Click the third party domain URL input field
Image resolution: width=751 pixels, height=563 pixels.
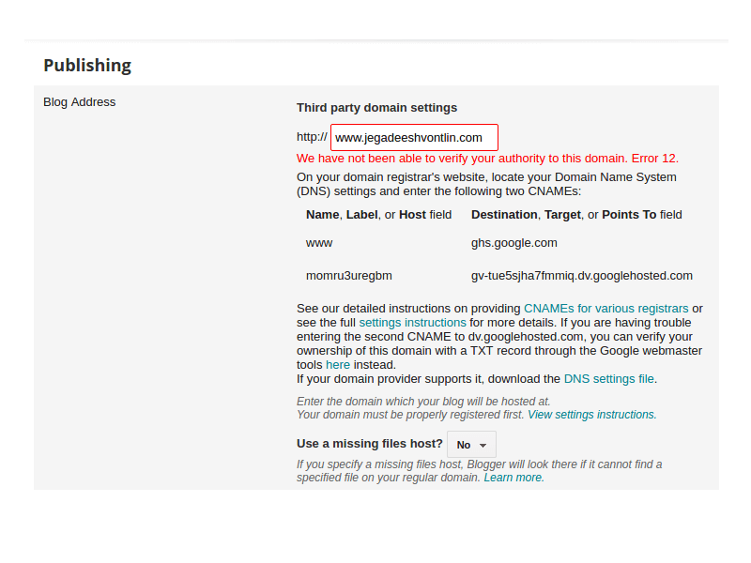414,137
